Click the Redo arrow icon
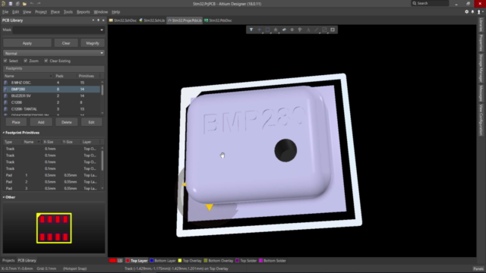Screen dimensions: 486x273 tap(39, 4)
